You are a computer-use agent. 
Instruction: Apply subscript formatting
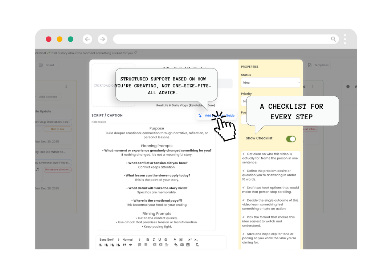coord(196,240)
